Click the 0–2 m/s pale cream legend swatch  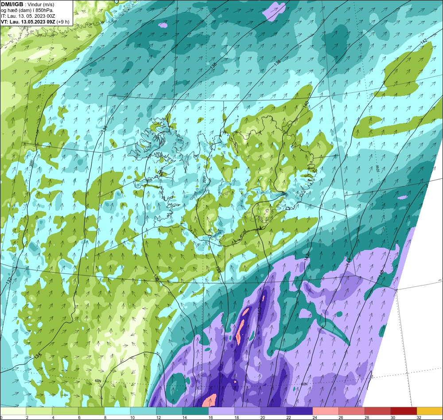[x=13, y=411]
